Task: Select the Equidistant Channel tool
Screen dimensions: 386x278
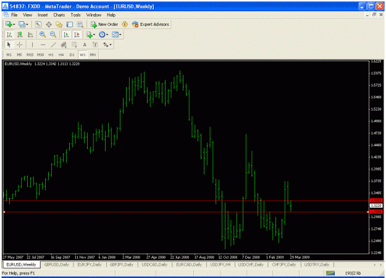Action: point(64,45)
